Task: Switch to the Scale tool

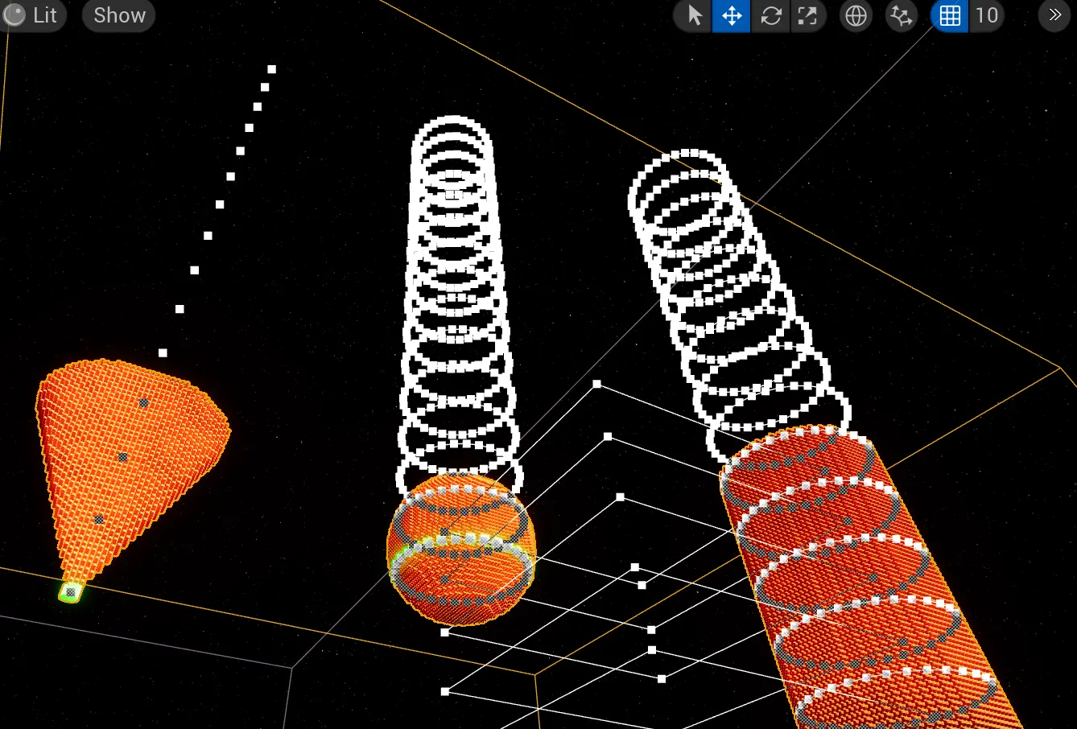Action: [807, 16]
